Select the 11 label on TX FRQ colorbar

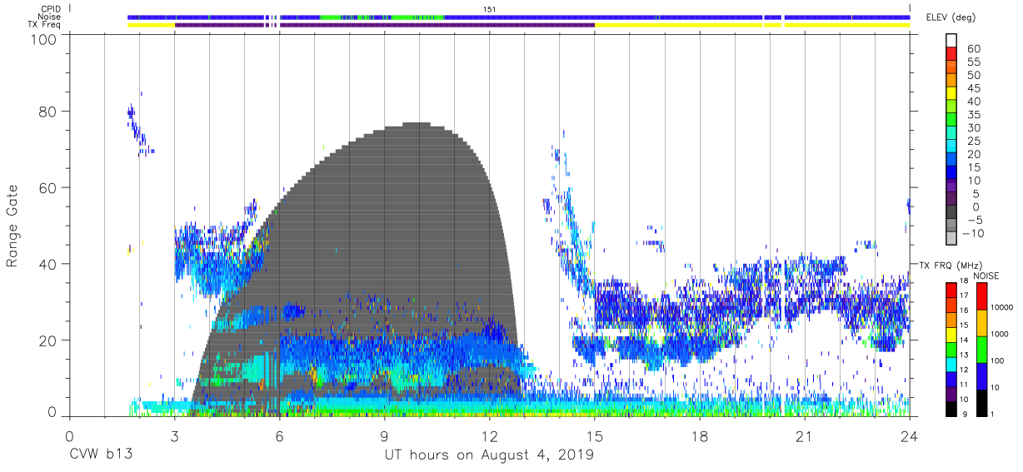point(966,385)
